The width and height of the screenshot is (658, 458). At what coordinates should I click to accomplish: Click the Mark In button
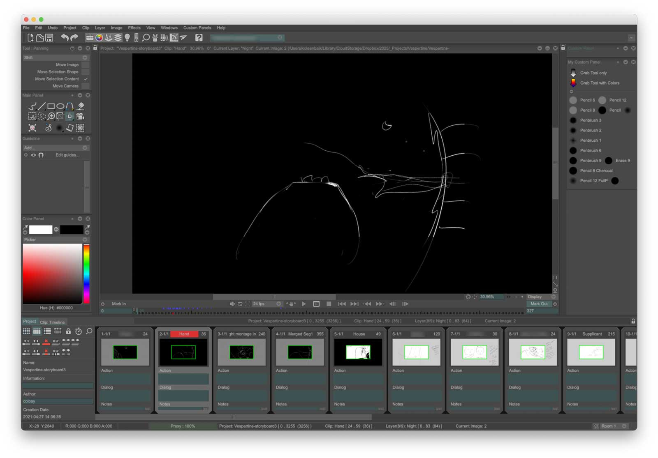[119, 304]
